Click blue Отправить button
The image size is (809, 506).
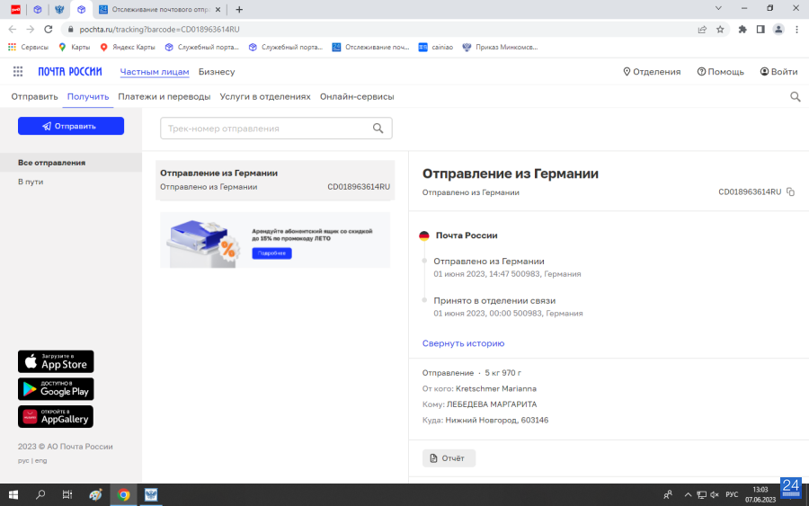point(71,126)
